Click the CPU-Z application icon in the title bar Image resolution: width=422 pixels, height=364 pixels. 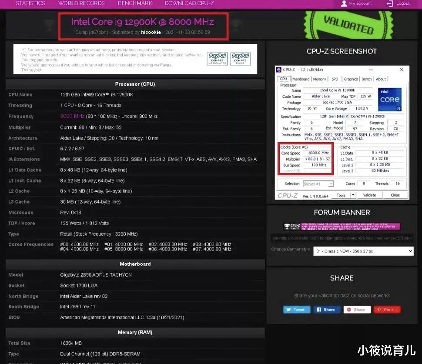point(279,70)
